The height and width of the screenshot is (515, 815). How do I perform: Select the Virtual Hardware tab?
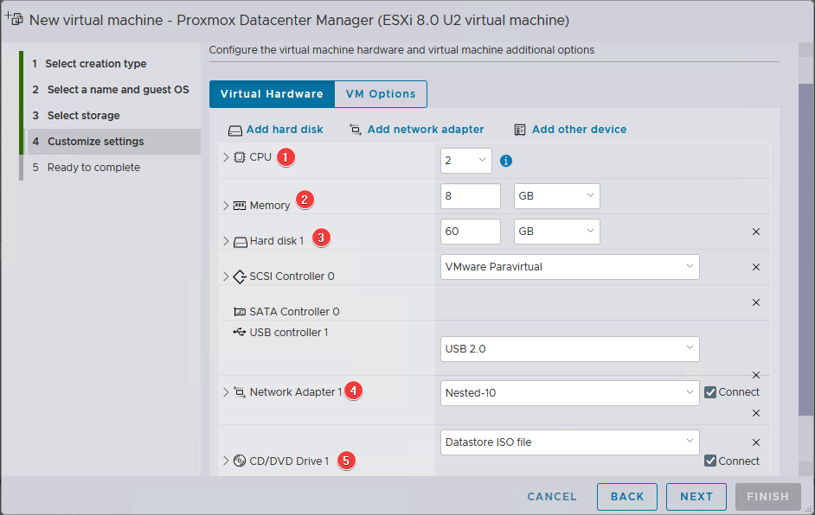point(272,94)
